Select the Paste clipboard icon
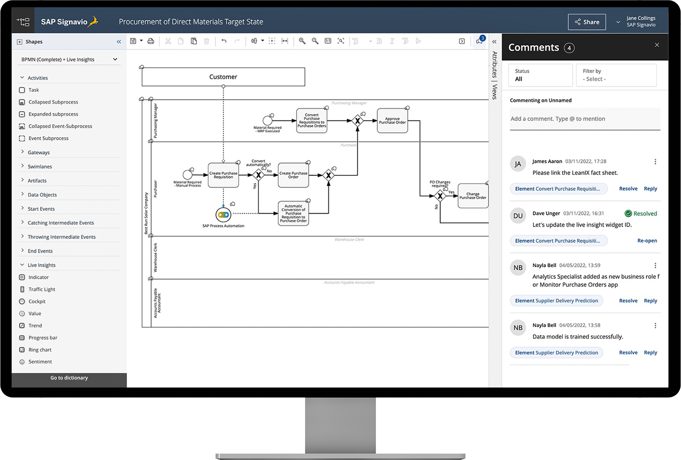 (x=193, y=42)
